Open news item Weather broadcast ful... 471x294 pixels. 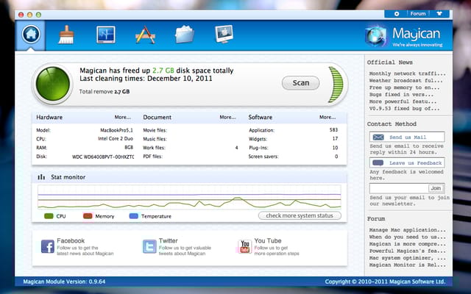tap(406, 80)
